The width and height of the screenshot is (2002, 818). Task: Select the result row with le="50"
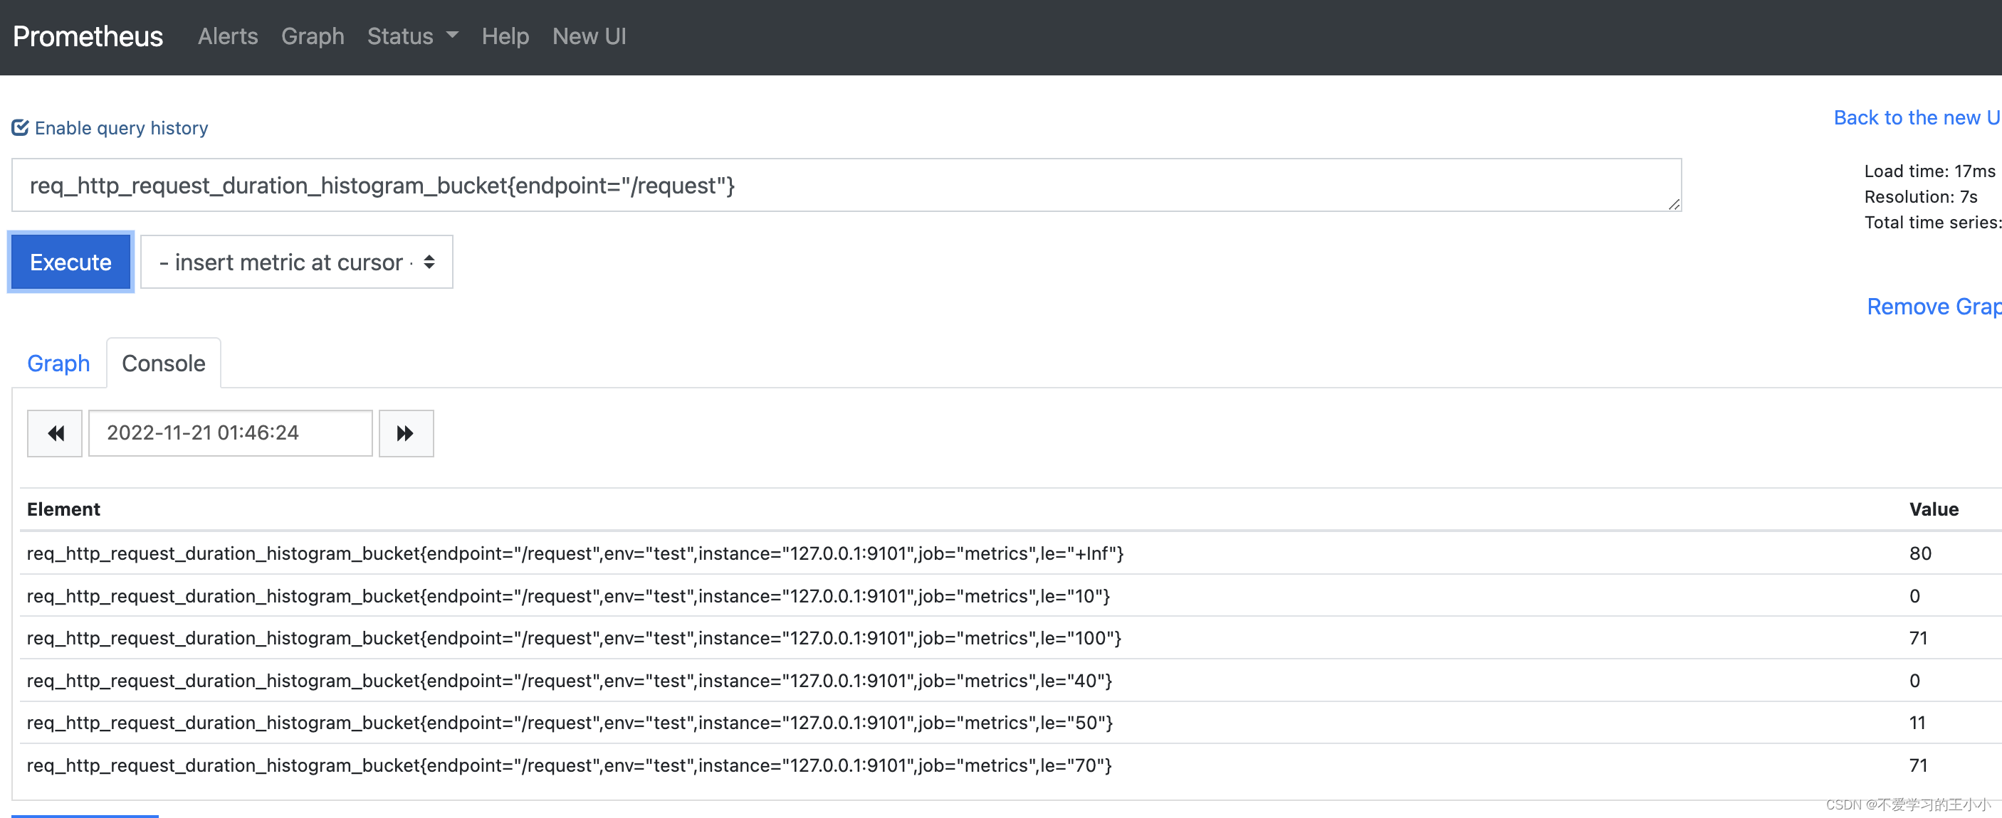coord(1010,723)
